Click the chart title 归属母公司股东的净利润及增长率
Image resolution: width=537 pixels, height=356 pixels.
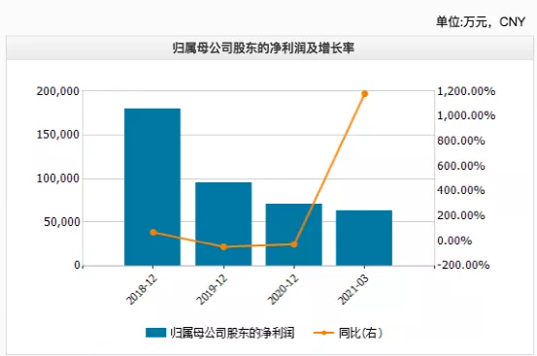(263, 49)
